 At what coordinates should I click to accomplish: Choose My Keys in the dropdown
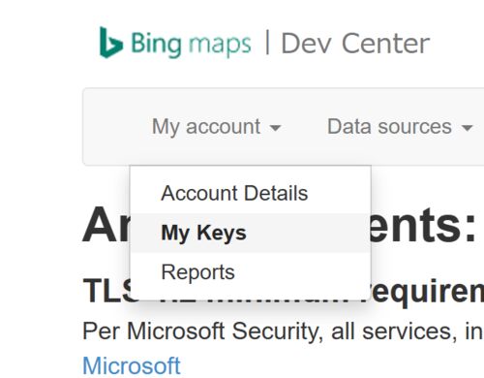pyautogui.click(x=251, y=233)
